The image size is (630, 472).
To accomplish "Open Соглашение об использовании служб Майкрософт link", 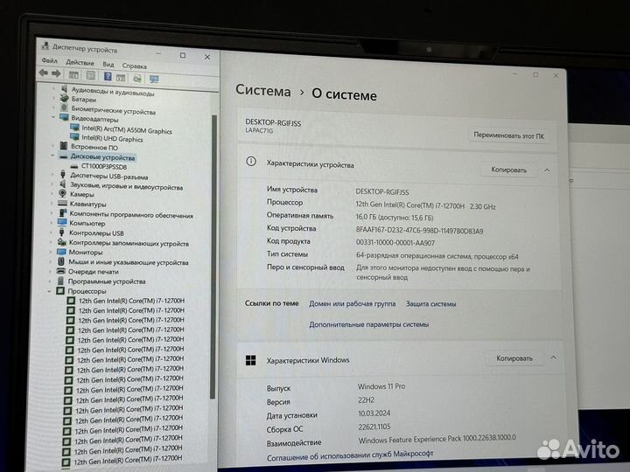I will (350, 455).
